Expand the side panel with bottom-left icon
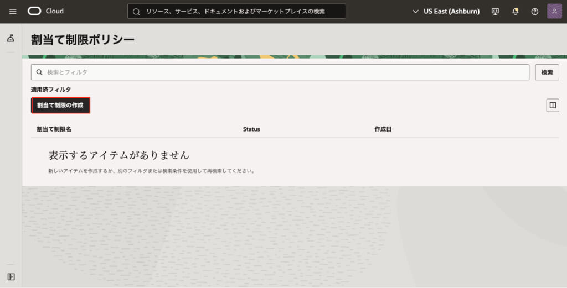This screenshot has width=567, height=288. 11,276
